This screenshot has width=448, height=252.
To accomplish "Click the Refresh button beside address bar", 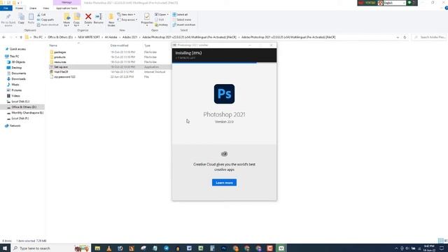I will click(405, 37).
